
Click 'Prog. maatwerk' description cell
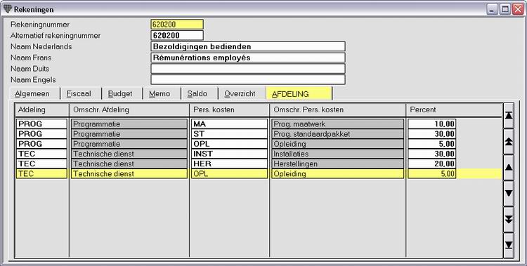point(338,124)
